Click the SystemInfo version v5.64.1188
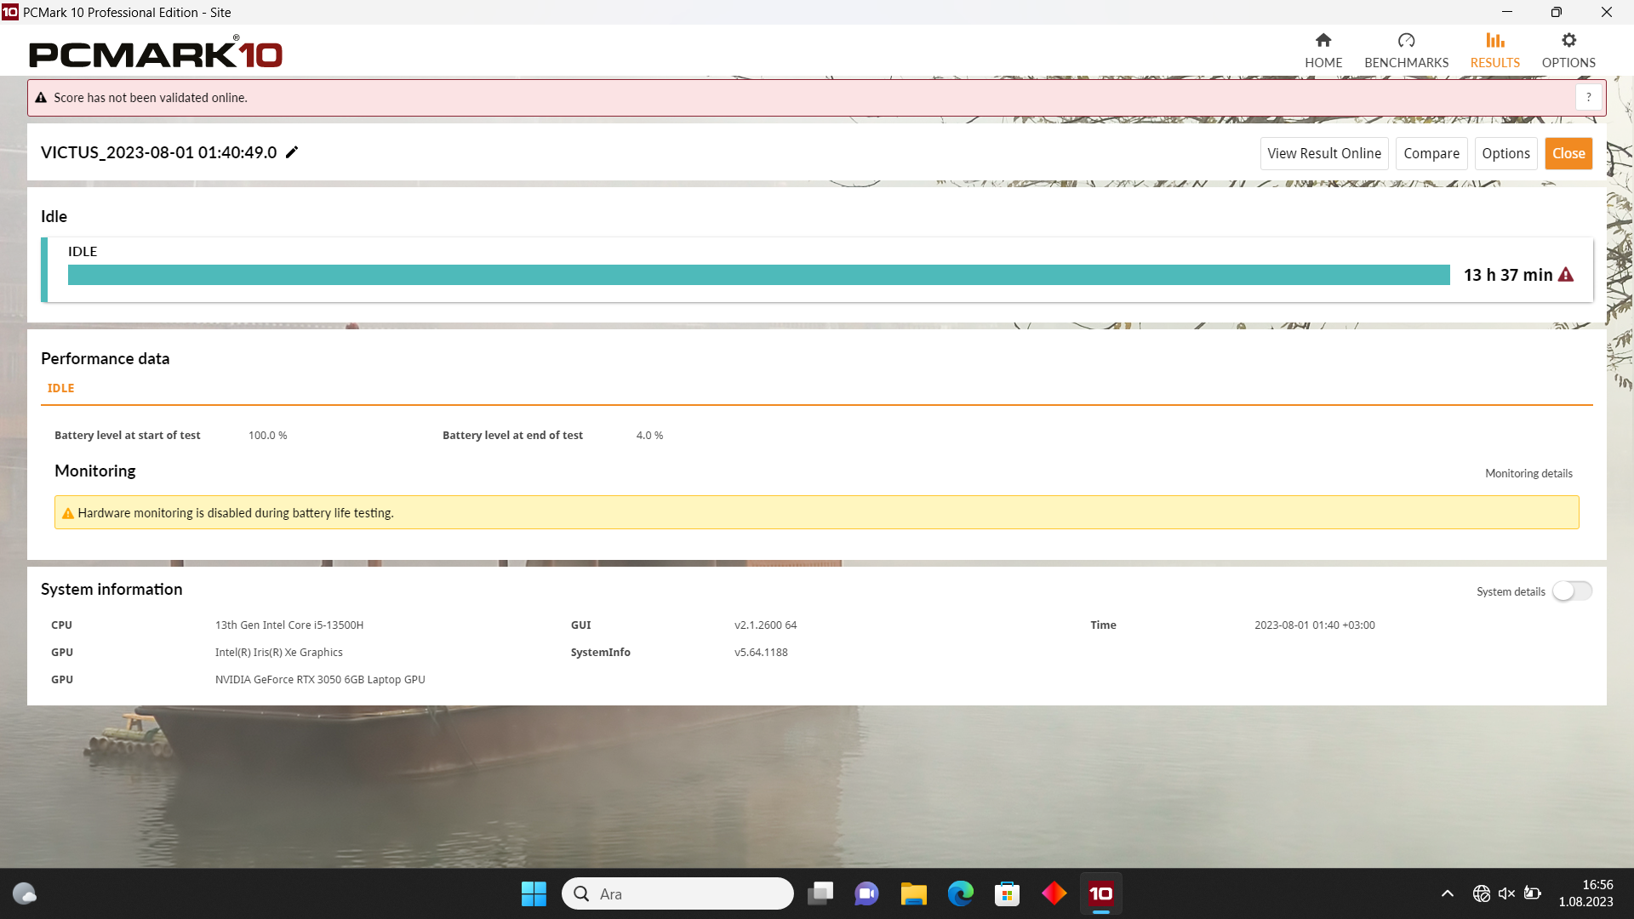 (x=761, y=652)
